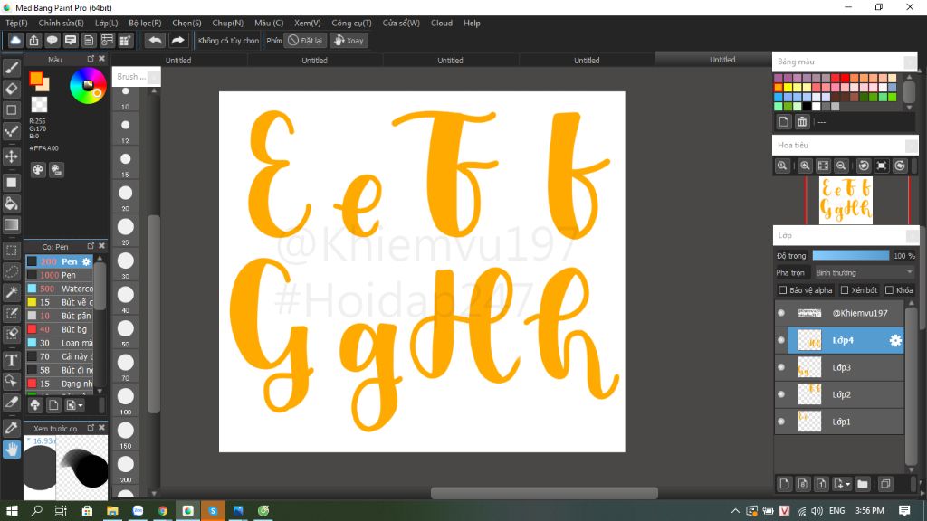The width and height of the screenshot is (927, 521).
Task: Toggle the Xén bớt checkbox
Action: pos(845,290)
